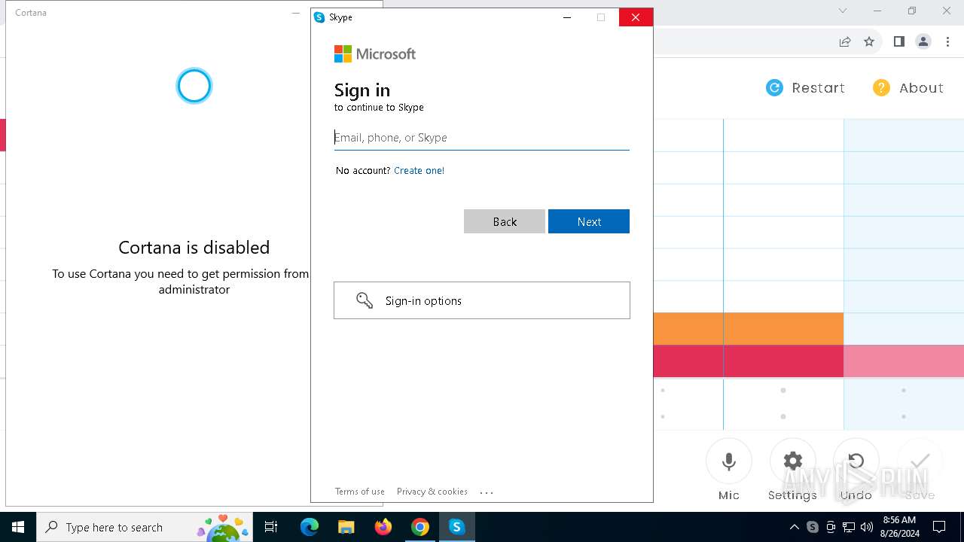
Task: Click the Email, phone, or Skype field
Action: [481, 138]
